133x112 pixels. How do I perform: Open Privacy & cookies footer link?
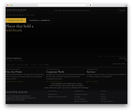point(107,101)
